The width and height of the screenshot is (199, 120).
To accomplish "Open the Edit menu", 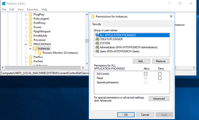I will click(x=12, y=10).
